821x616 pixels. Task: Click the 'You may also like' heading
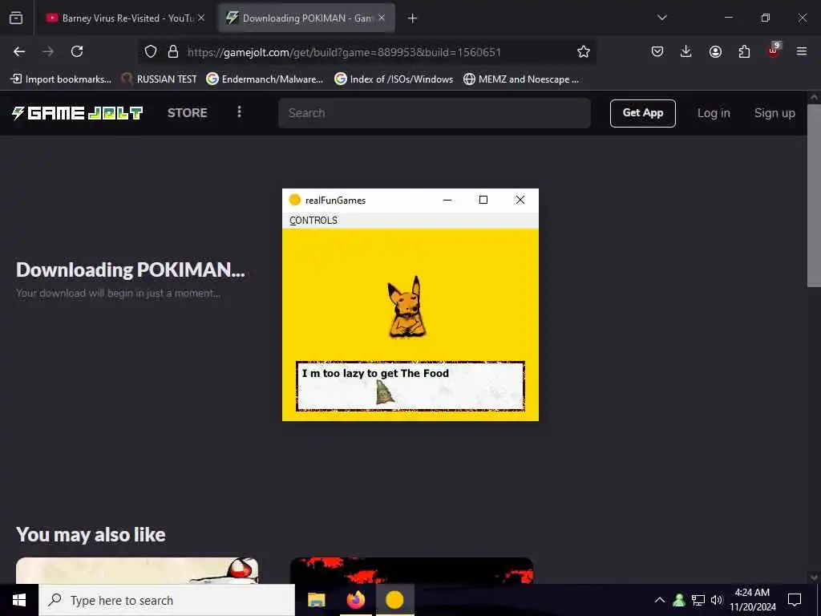pos(91,535)
